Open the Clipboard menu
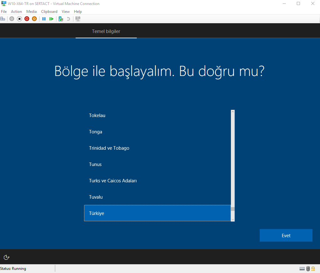The height and width of the screenshot is (273, 320). click(49, 12)
